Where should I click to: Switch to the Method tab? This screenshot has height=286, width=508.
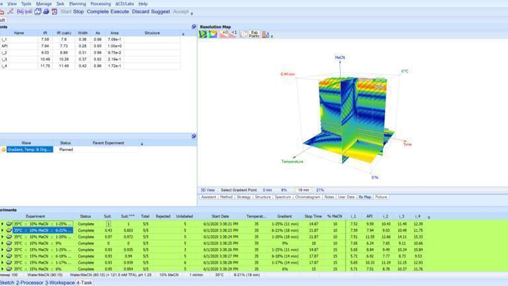226,197
